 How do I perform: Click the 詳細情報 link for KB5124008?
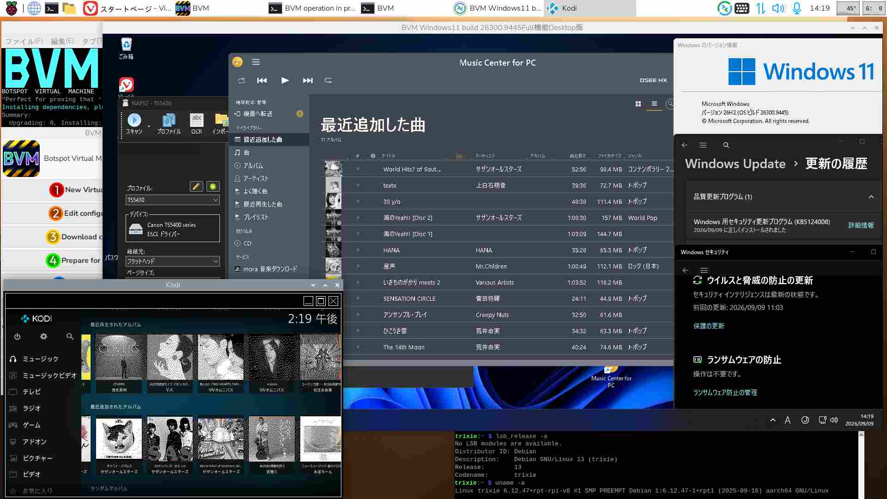[x=861, y=225]
